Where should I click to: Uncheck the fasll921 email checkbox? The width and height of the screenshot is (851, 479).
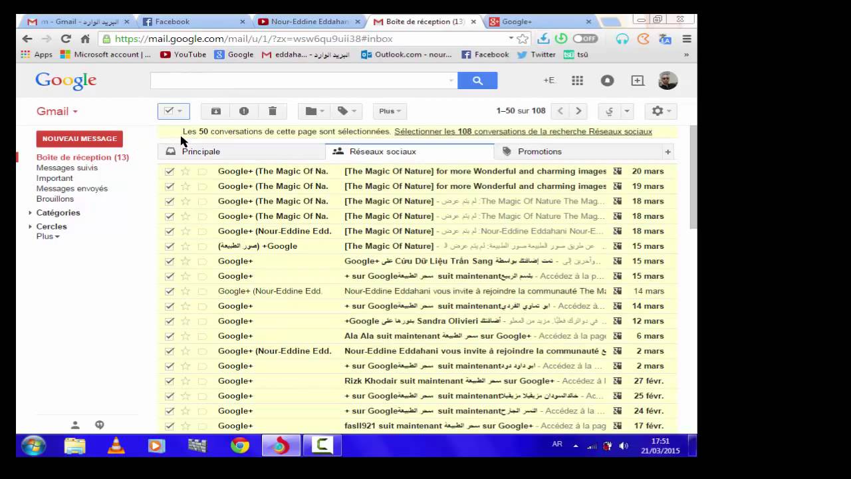tap(170, 426)
